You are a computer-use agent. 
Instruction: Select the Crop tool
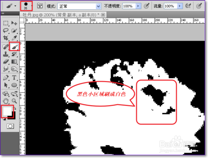6,38
